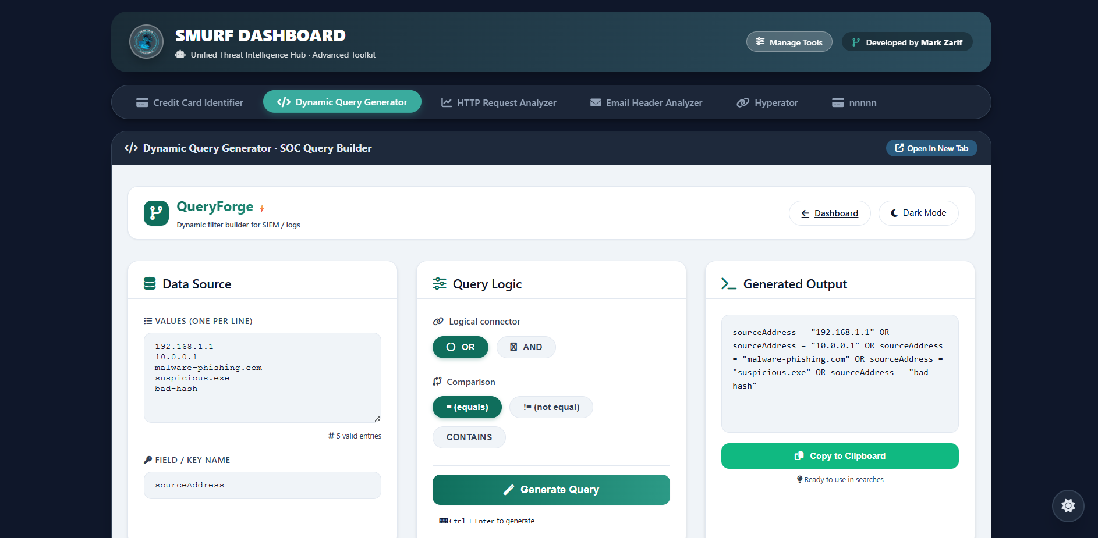The image size is (1098, 538).
Task: Click the keyboard icon near Ctrl + Enter hint
Action: tap(444, 521)
